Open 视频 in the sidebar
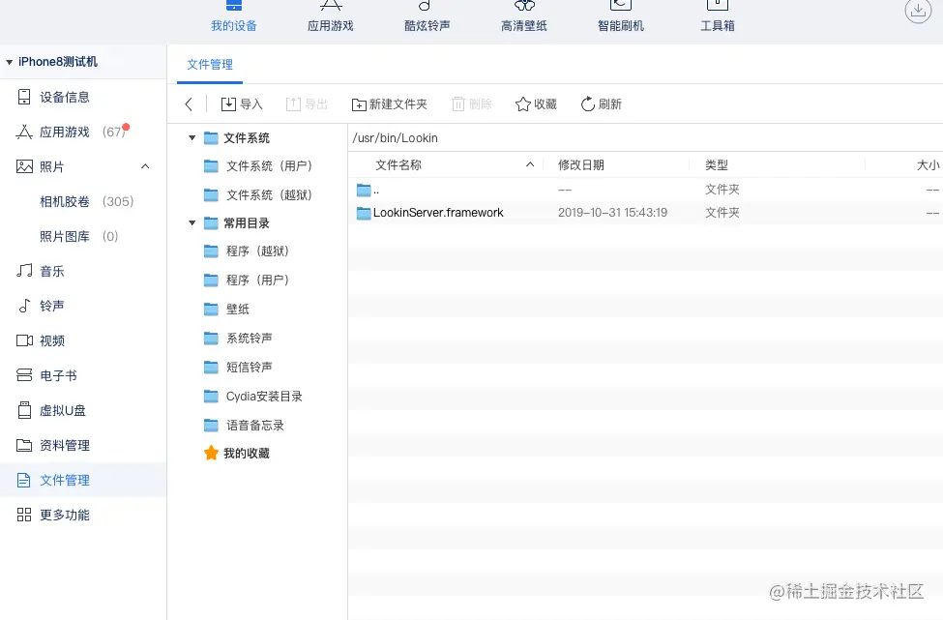This screenshot has width=943, height=620. tap(83, 341)
